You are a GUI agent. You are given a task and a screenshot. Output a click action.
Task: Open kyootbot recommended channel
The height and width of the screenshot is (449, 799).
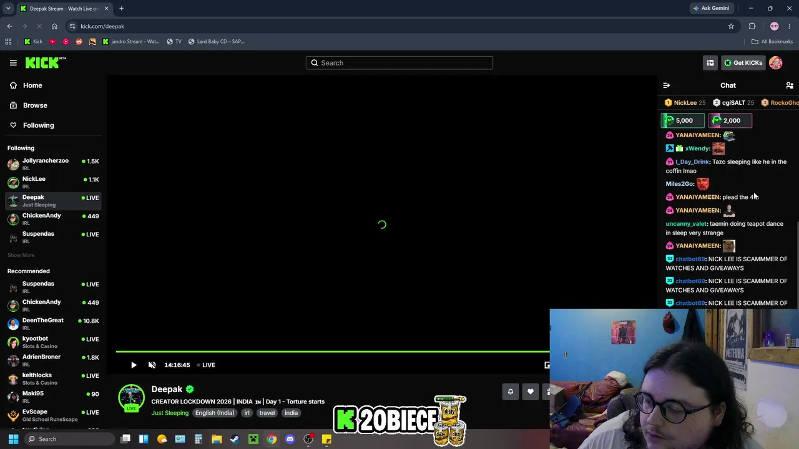click(x=53, y=342)
